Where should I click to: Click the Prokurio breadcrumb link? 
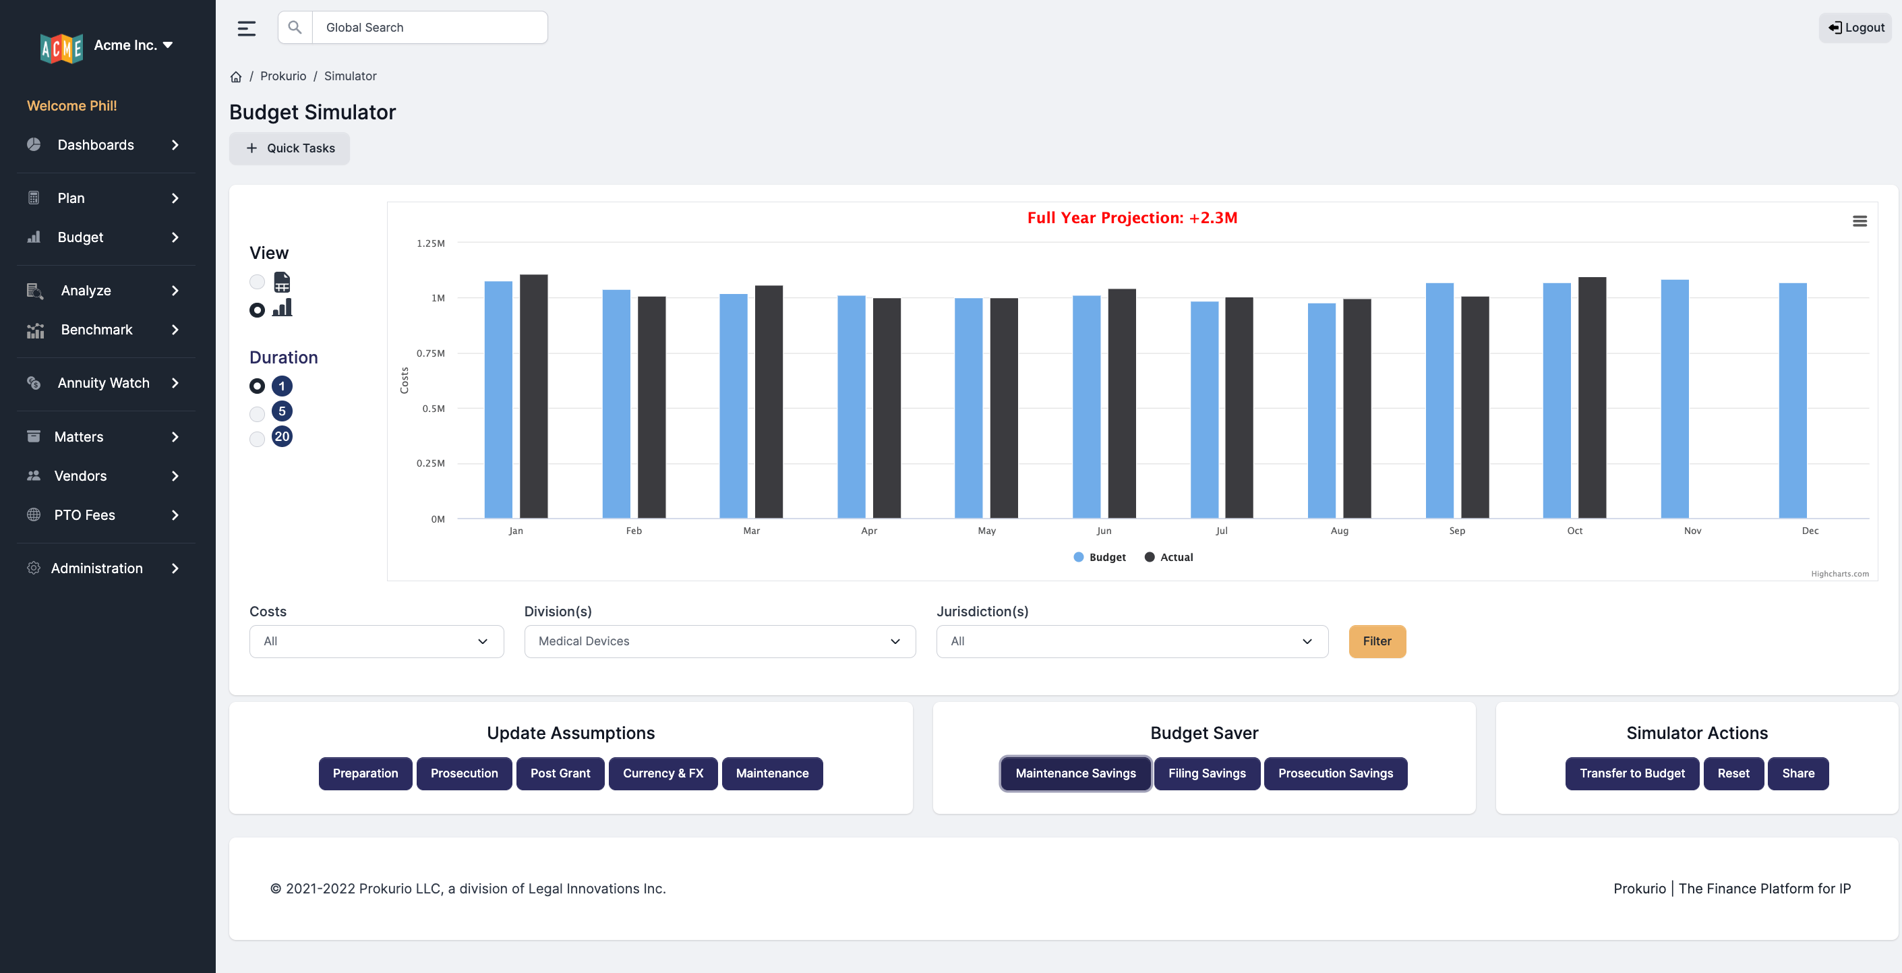(x=283, y=76)
